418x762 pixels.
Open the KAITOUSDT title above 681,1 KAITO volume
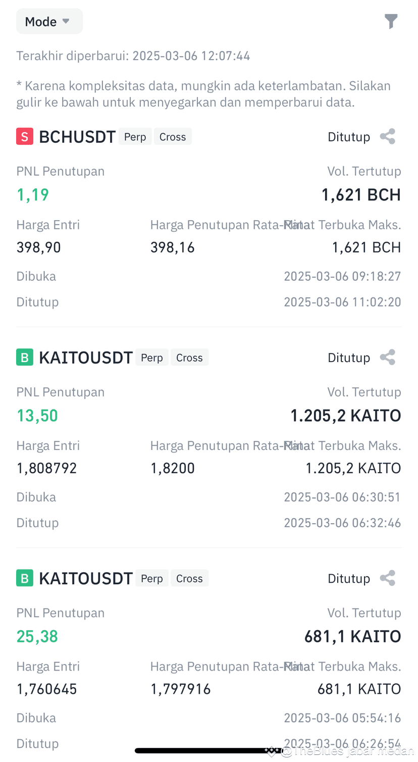tap(86, 578)
